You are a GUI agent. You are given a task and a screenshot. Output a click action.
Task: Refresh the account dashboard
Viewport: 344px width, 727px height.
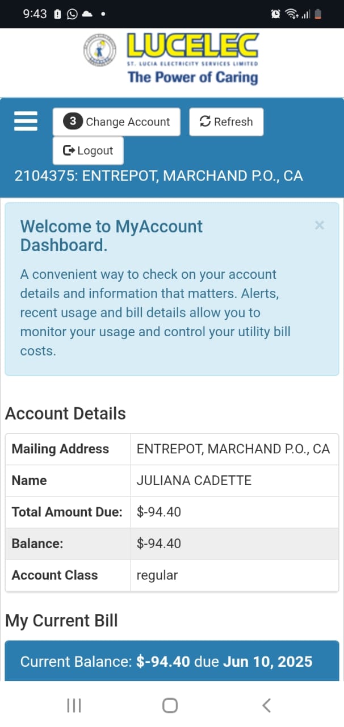click(226, 122)
